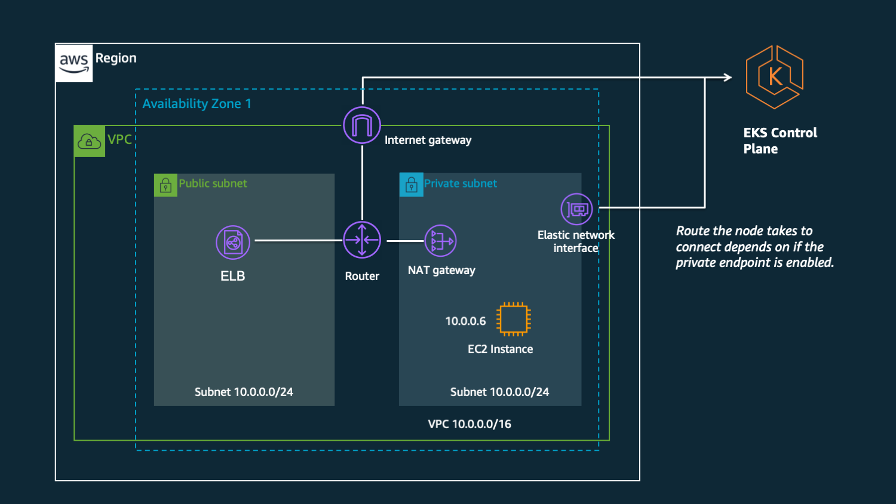This screenshot has width=896, height=504.
Task: Click the Public subnet title
Action: pos(213,183)
